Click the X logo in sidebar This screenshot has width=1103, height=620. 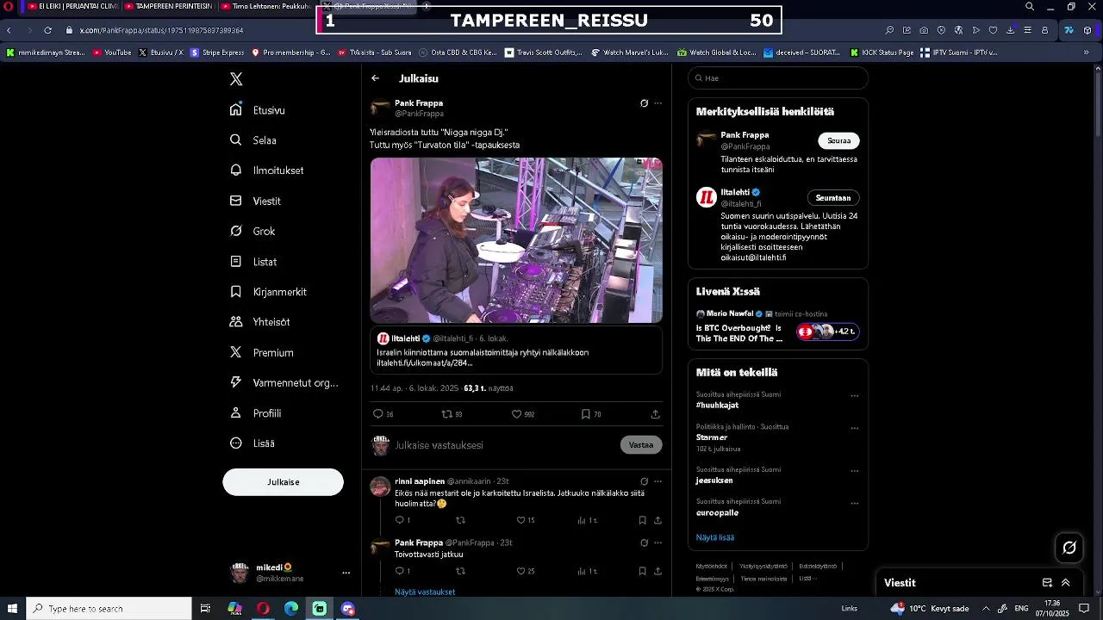(236, 79)
